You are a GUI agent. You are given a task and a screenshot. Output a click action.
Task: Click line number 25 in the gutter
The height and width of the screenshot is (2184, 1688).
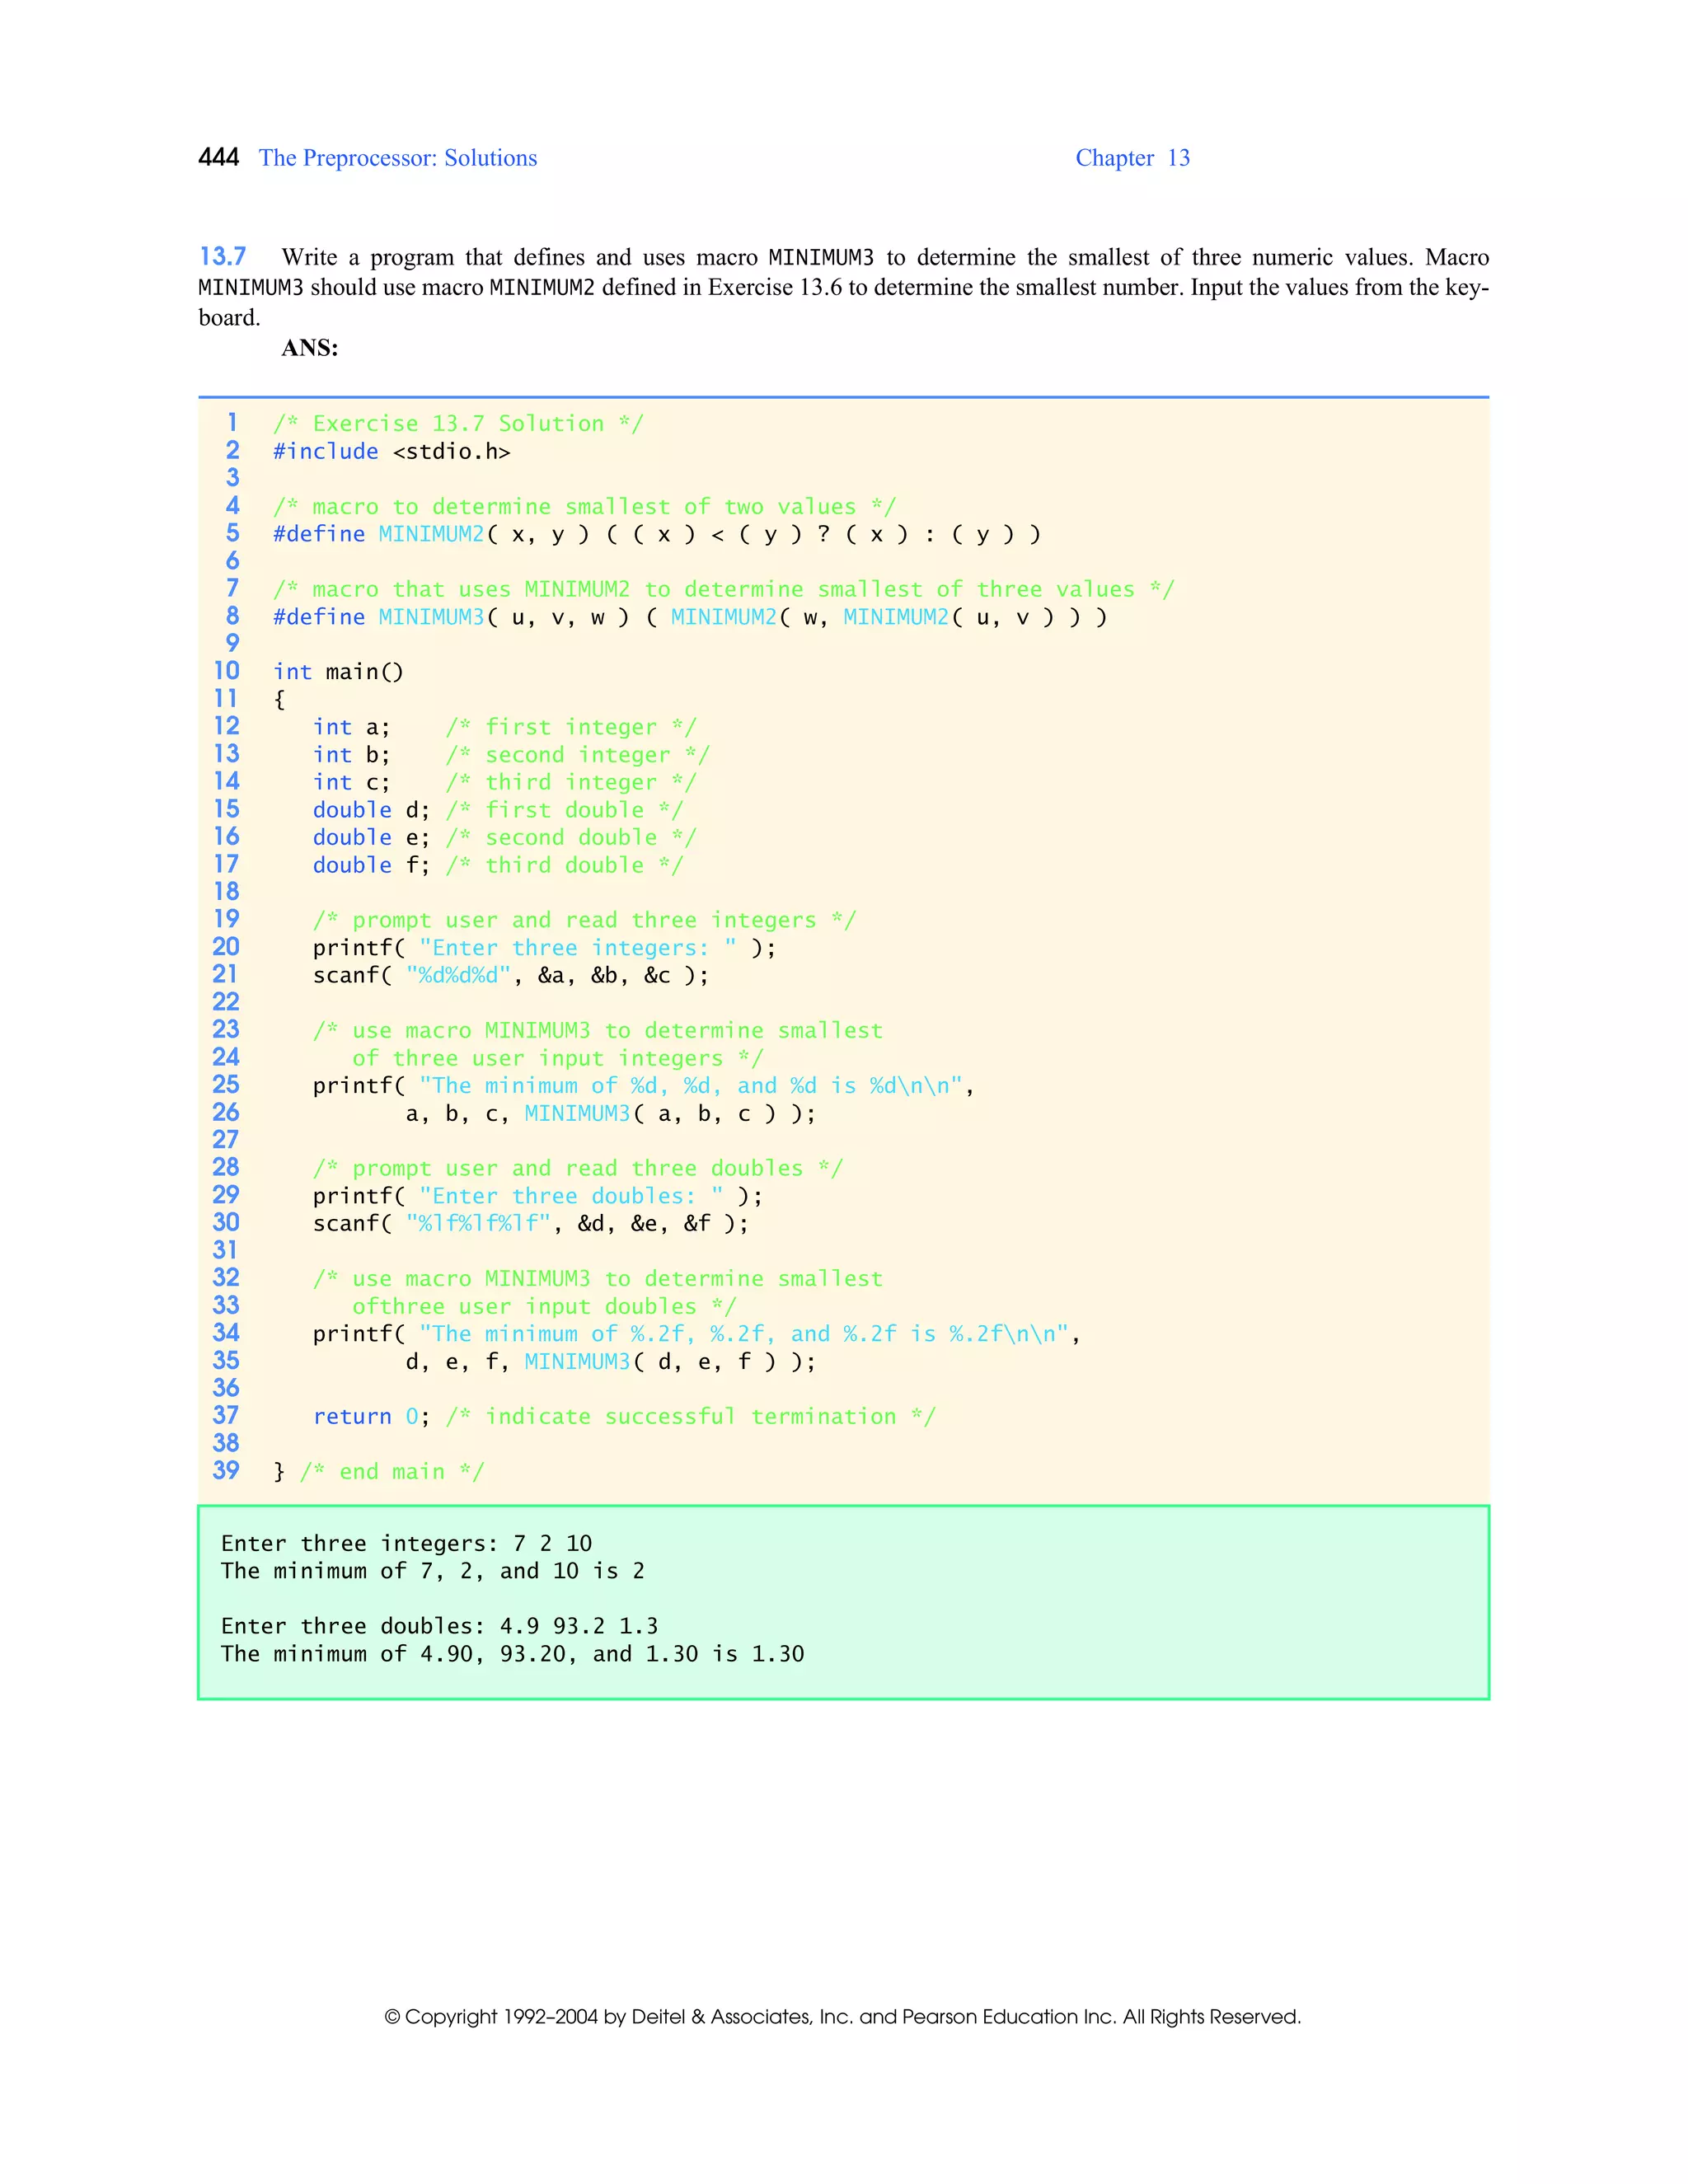click(226, 1085)
